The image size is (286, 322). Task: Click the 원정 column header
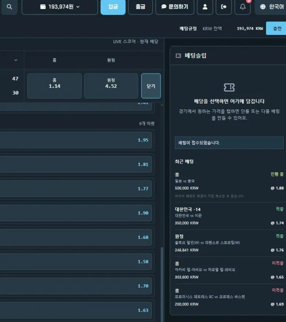[x=111, y=60]
